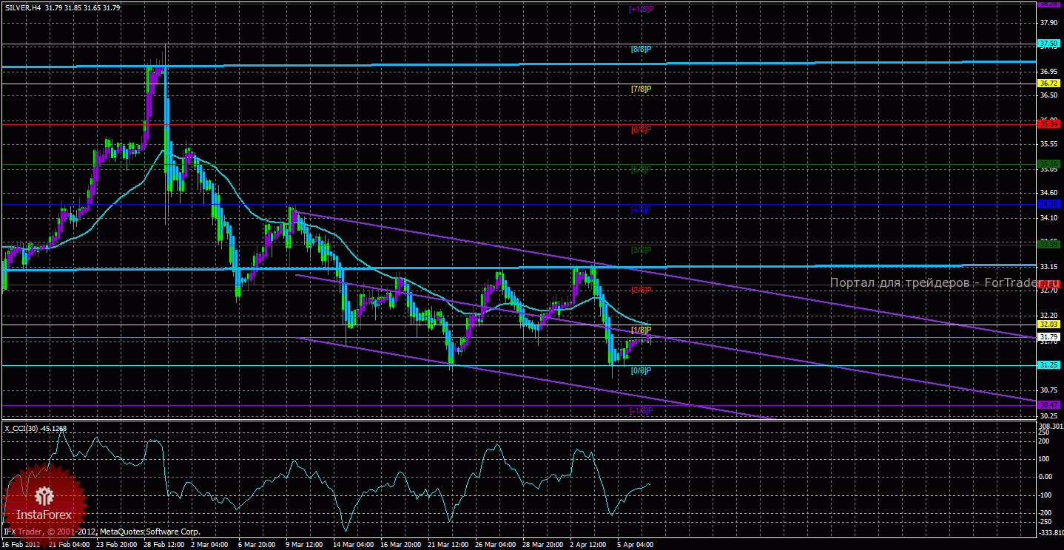Image resolution: width=1064 pixels, height=550 pixels.
Task: Click the [1/8]P level label
Action: (x=641, y=329)
